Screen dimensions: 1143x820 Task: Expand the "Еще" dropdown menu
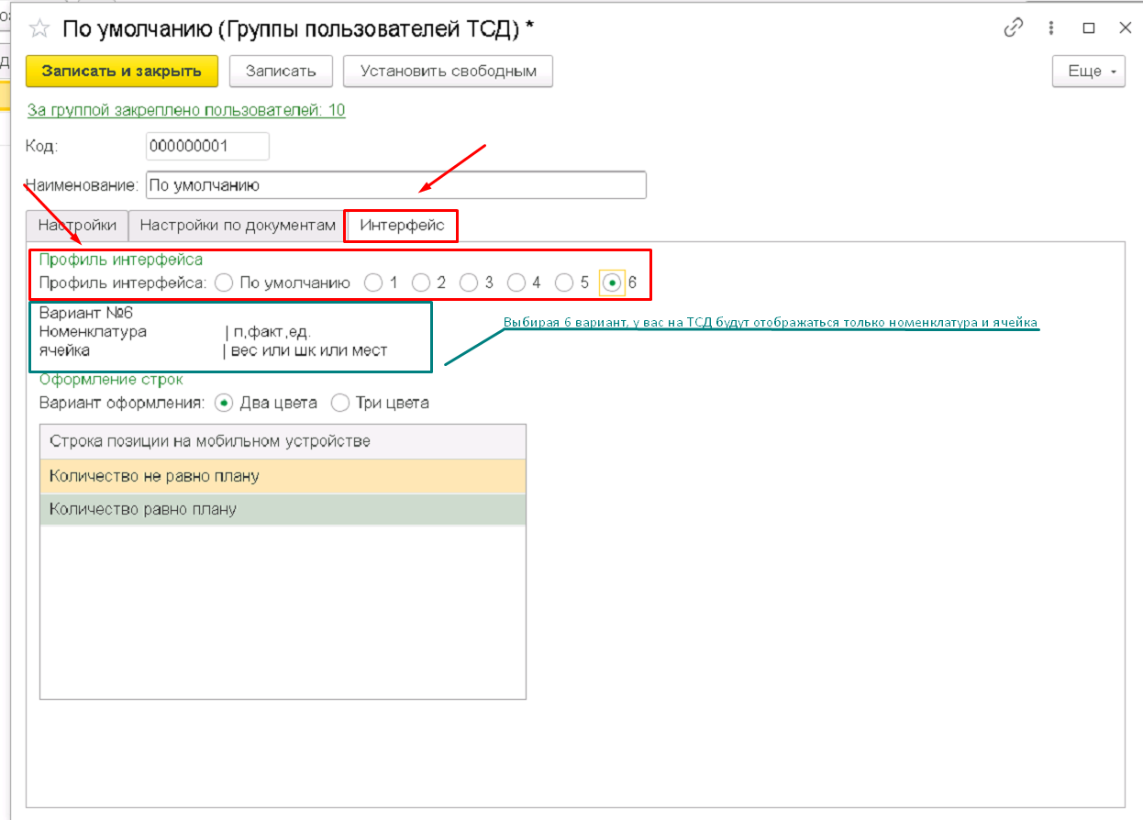(x=1088, y=72)
